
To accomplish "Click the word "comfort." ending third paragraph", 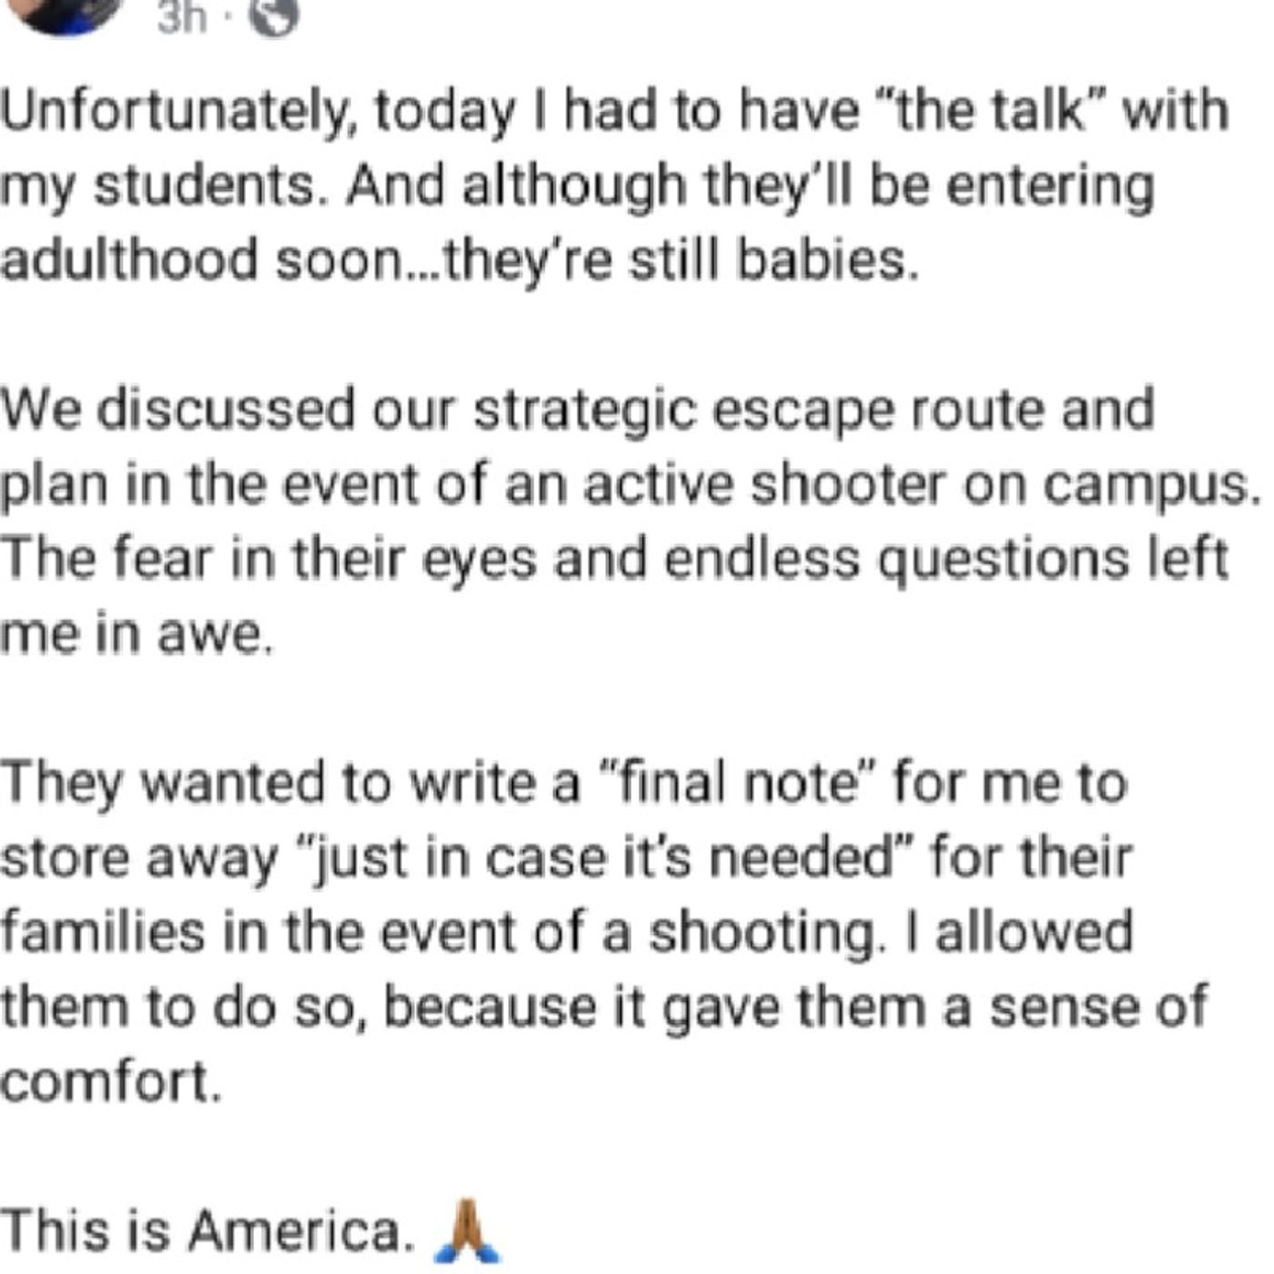I will click(x=110, y=1082).
